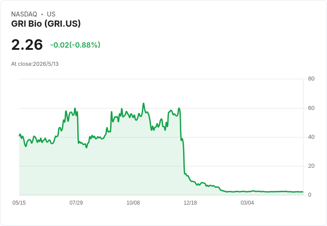Click the 07/29 date axis label
327x226 pixels.
(x=76, y=203)
